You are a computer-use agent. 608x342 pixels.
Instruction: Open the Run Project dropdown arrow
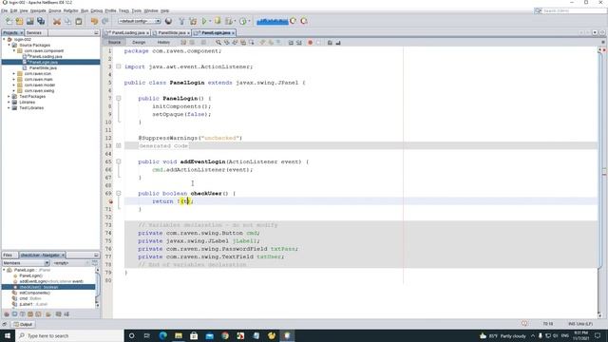point(210,21)
